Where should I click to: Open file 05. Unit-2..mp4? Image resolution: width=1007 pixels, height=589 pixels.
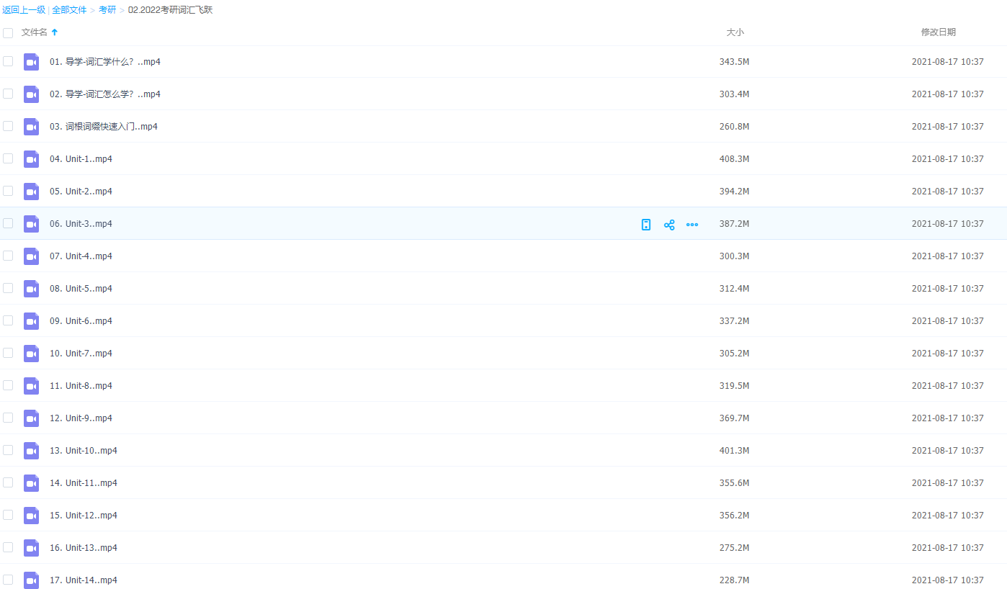pyautogui.click(x=81, y=192)
